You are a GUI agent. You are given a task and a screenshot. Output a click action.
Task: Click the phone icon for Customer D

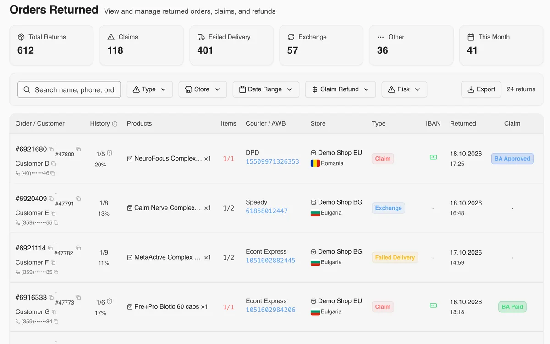18,173
